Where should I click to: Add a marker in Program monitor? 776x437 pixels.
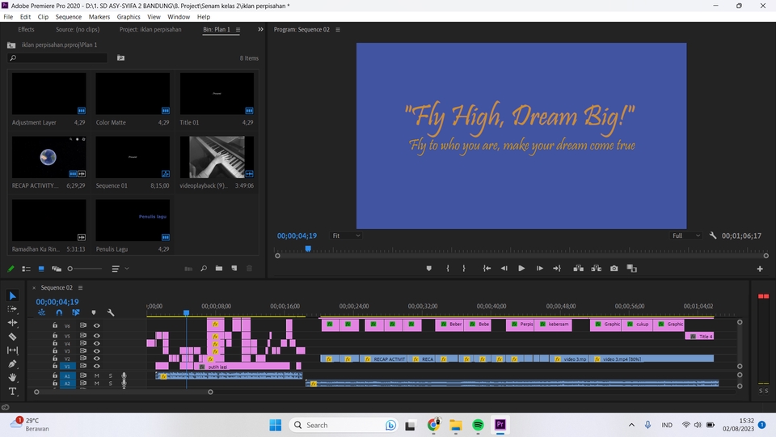[428, 268]
